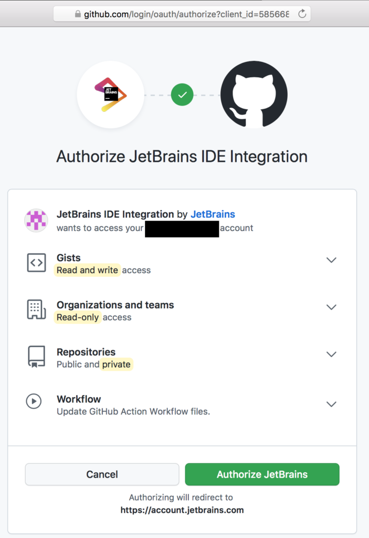
Task: Click the page reload icon
Action: tap(300, 14)
